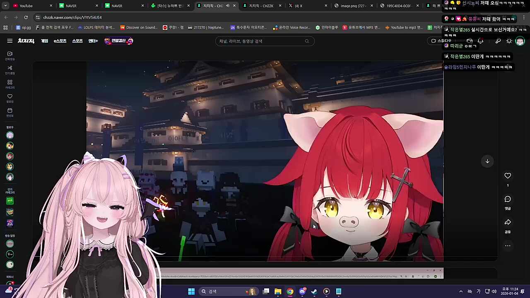Select the e스포츠 navigation menu item

pos(60,41)
